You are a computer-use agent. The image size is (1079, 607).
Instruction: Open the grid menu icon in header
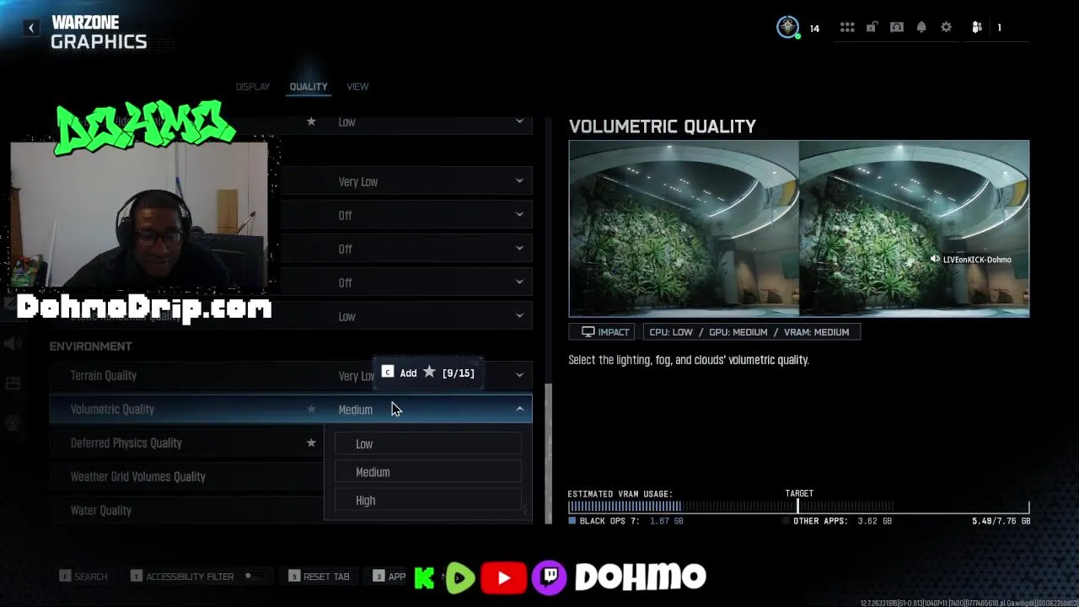847,27
